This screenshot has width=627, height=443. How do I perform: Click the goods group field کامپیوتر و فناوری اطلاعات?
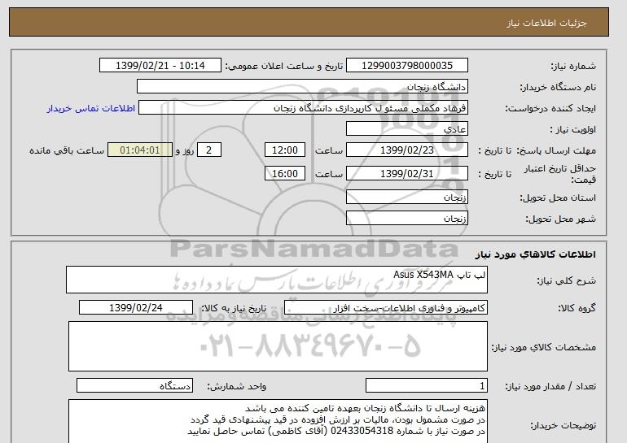386,308
